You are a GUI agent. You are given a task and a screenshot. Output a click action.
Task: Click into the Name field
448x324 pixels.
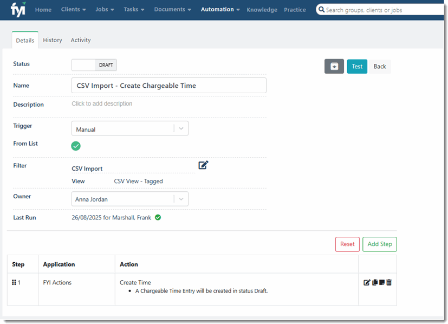(x=169, y=86)
